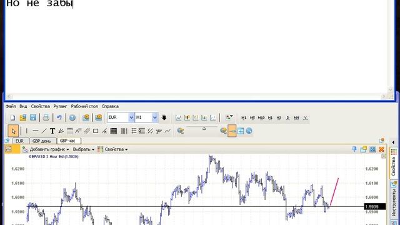The image size is (400, 225).
Task: Click the blue globe refresh icon
Action: point(249,131)
